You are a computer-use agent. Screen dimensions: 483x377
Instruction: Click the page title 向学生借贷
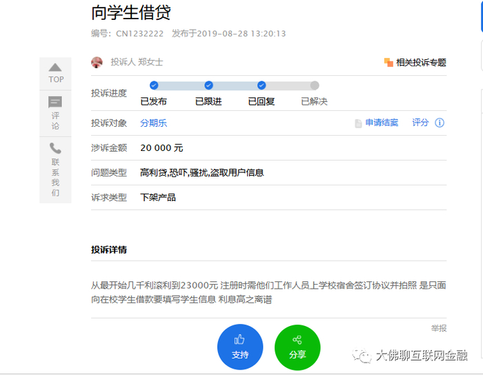131,12
